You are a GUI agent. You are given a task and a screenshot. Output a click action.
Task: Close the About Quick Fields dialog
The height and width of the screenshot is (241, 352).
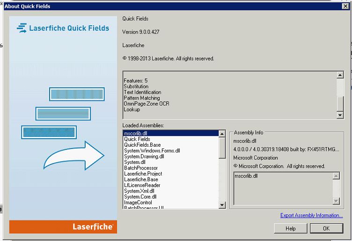click(345, 6)
